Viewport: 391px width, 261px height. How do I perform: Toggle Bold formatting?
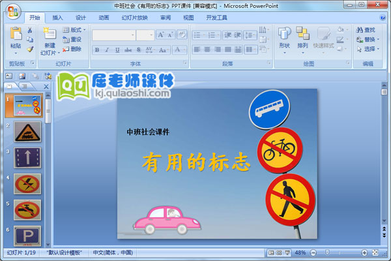coord(97,50)
